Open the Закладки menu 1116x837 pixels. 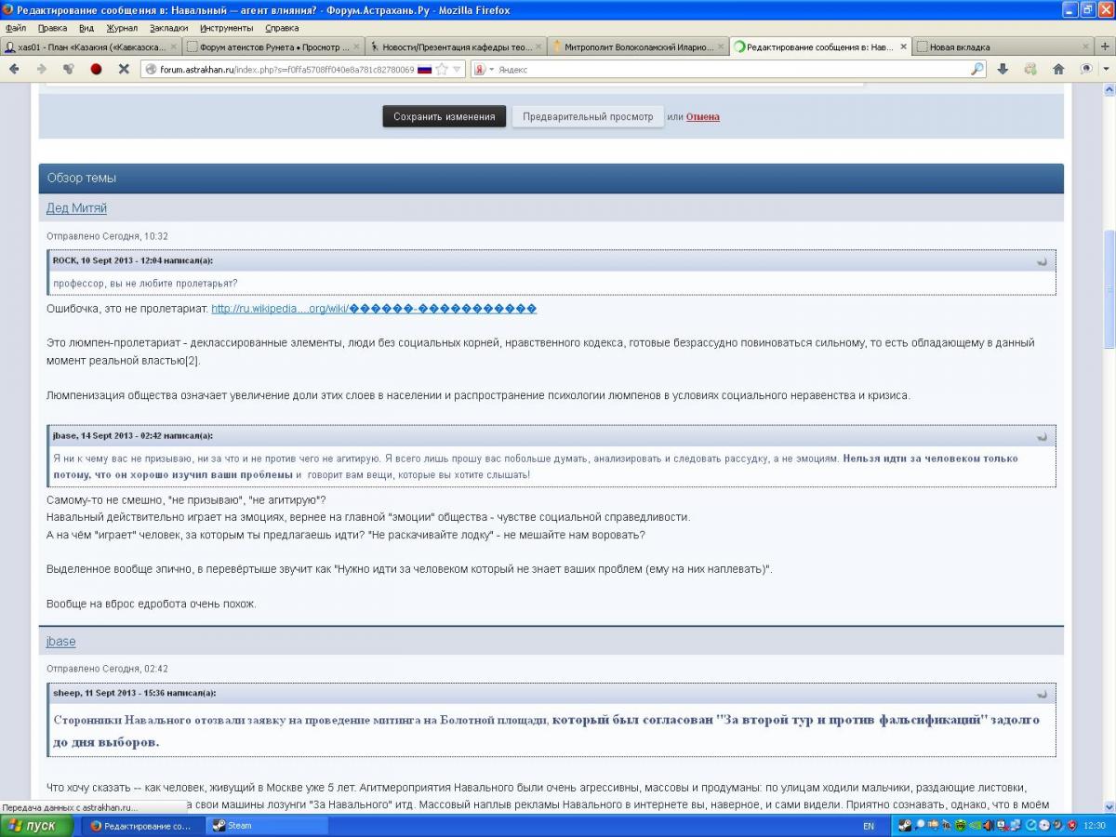[168, 28]
